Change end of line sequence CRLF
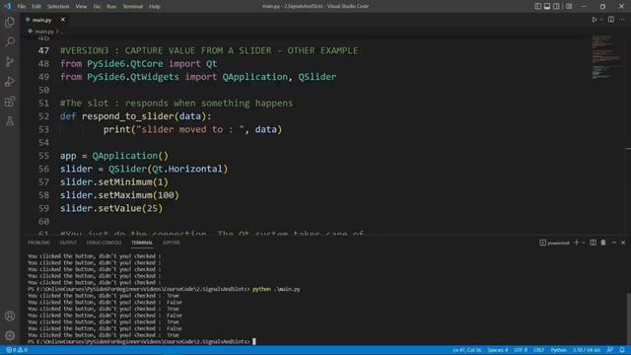 click(539, 350)
